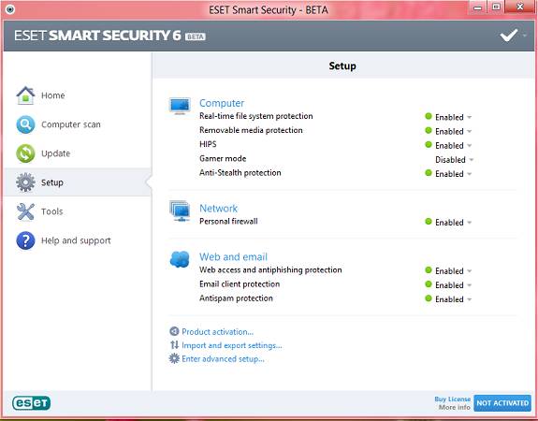The width and height of the screenshot is (538, 421).
Task: Click green status dot for Email client protection
Action: 429,284
